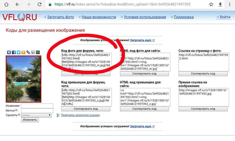Click Получить короткую ссылку link

pos(80,115)
